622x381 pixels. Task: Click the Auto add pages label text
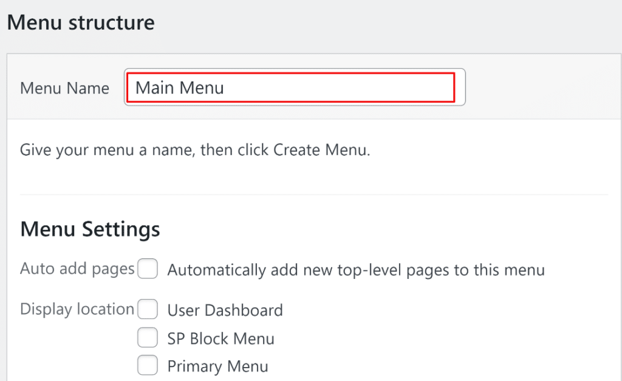click(x=77, y=268)
